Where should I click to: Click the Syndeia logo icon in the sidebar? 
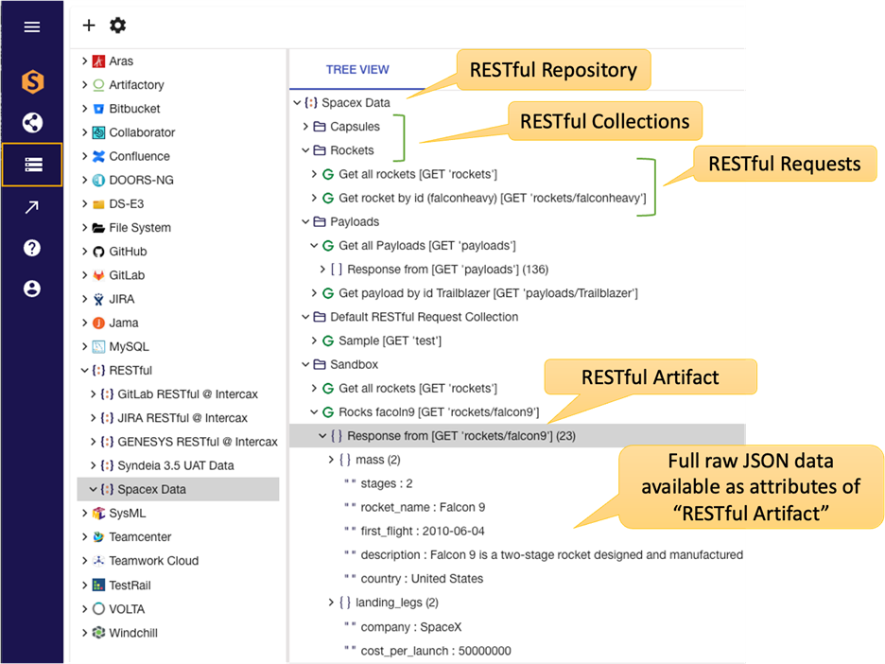(32, 82)
